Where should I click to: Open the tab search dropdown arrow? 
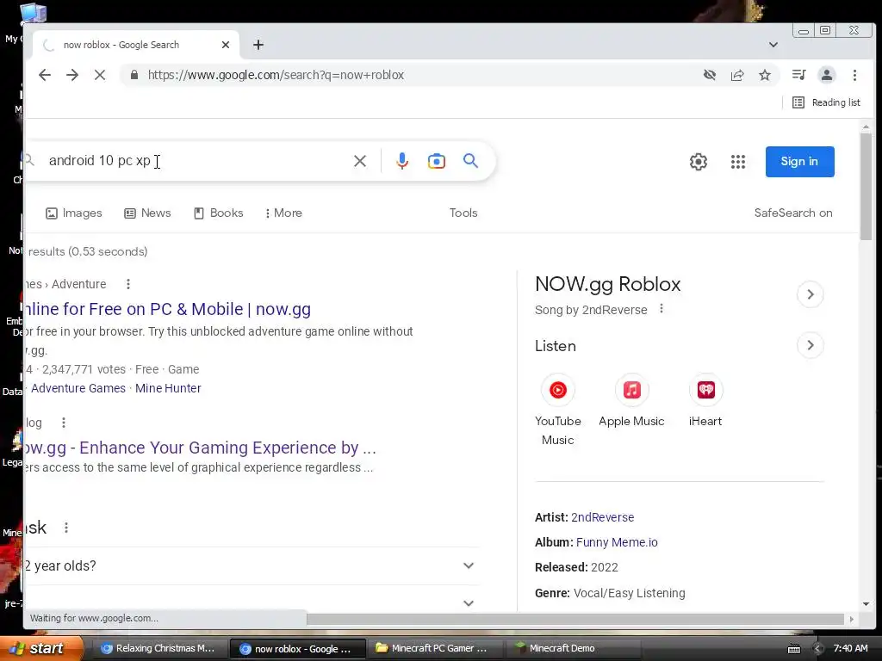coord(773,45)
